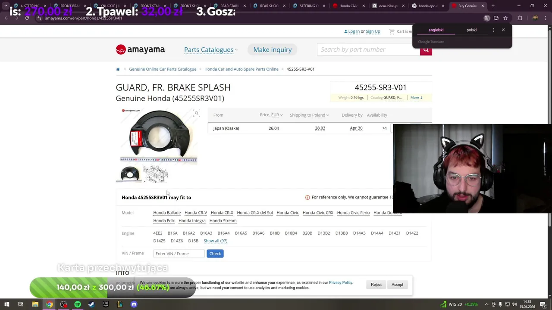552x310 pixels.
Task: Open Steam from taskbar
Action: [91, 304]
